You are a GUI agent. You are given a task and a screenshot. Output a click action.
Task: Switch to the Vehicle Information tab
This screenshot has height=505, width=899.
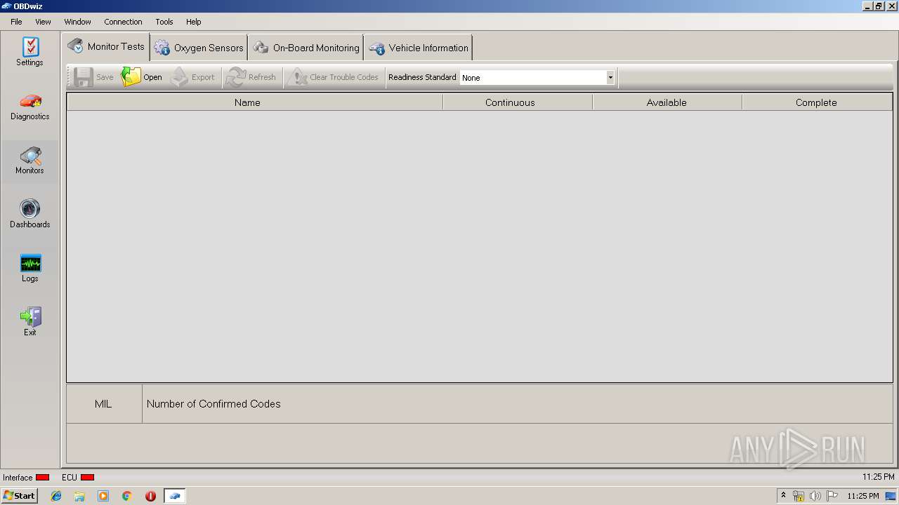click(x=419, y=48)
